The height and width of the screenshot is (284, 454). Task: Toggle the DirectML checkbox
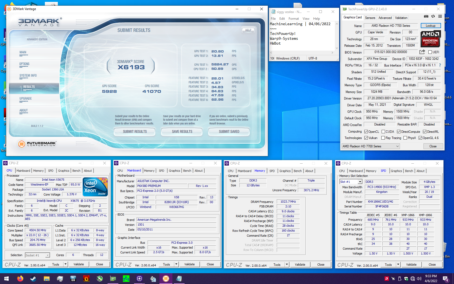[425, 132]
